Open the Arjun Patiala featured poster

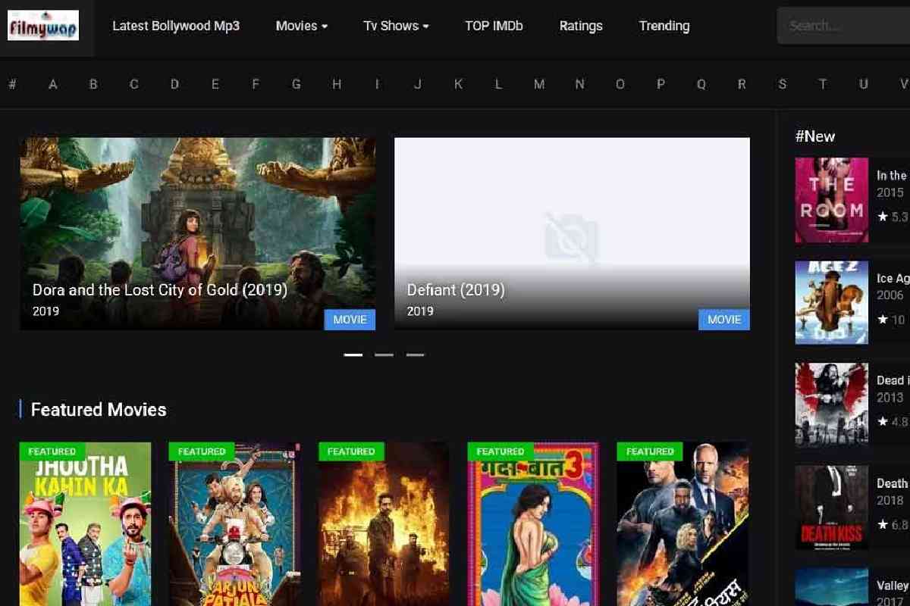[x=234, y=524]
